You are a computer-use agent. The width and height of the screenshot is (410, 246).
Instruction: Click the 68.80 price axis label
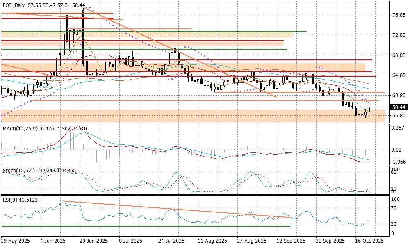(x=399, y=55)
